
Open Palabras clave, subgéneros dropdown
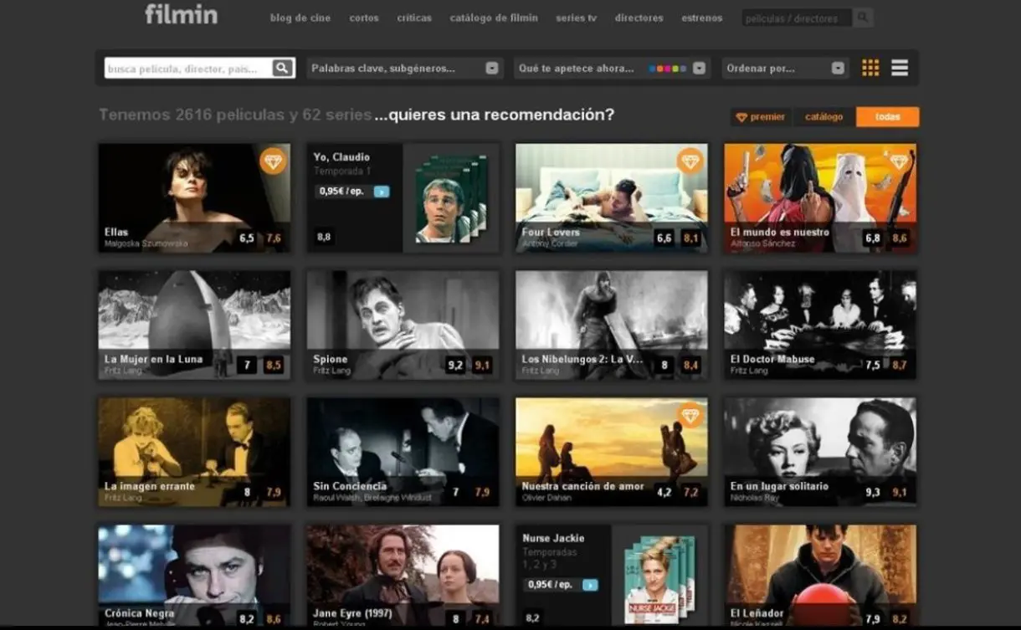pos(405,69)
